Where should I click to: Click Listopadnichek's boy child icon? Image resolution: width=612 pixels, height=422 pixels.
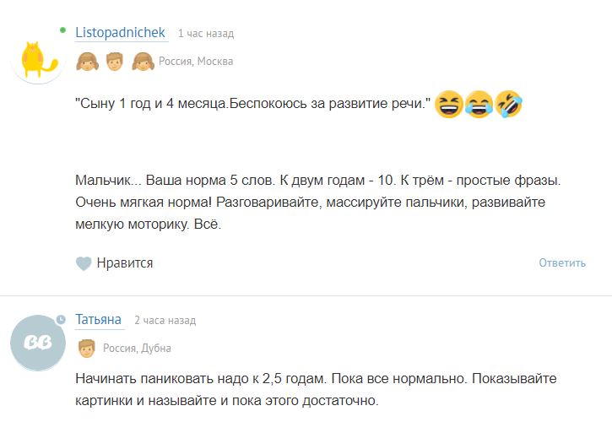point(115,61)
